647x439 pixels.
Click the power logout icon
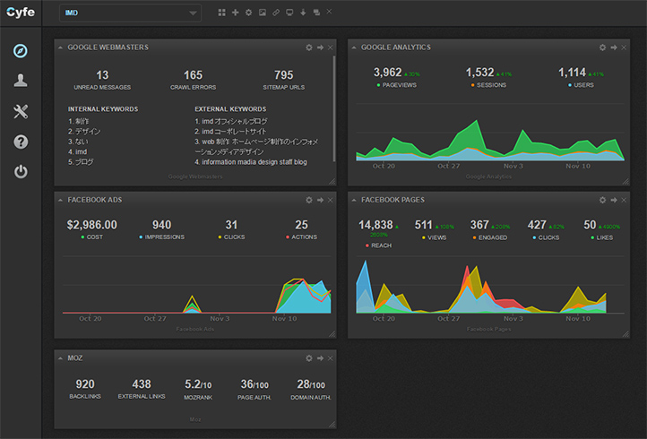(x=21, y=171)
